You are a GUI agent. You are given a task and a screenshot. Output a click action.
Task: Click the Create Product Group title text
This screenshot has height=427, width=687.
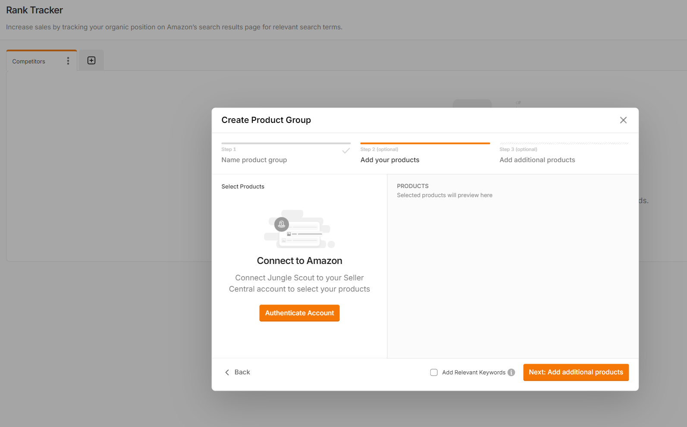266,120
